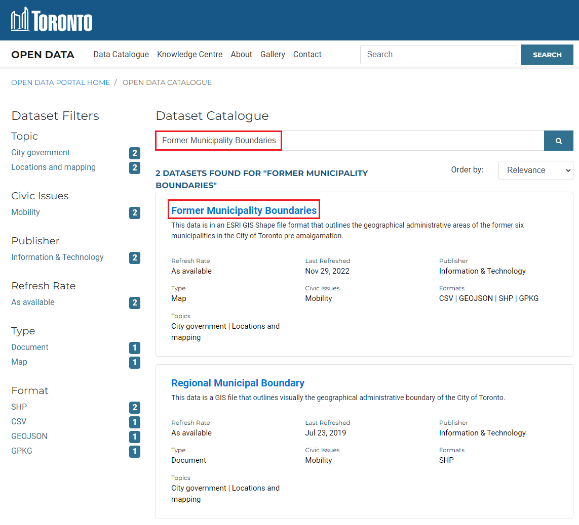Click the Former Municipality Boundaries description text
Screen dimensions: 579x525
point(348,231)
